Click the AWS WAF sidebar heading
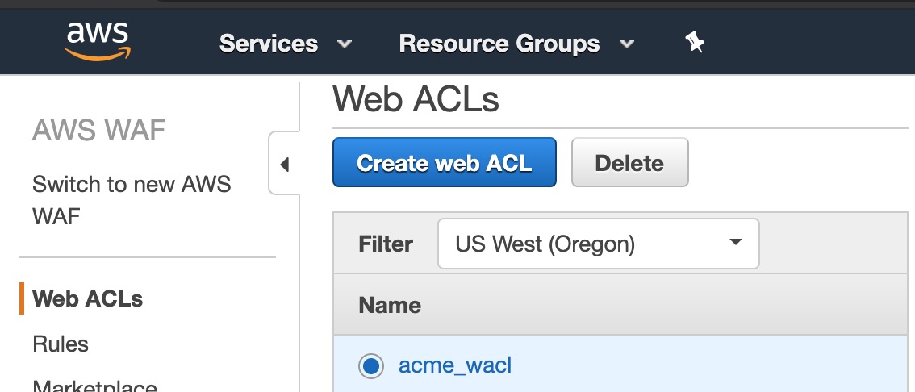Viewport: 915px width, 392px height. [98, 131]
